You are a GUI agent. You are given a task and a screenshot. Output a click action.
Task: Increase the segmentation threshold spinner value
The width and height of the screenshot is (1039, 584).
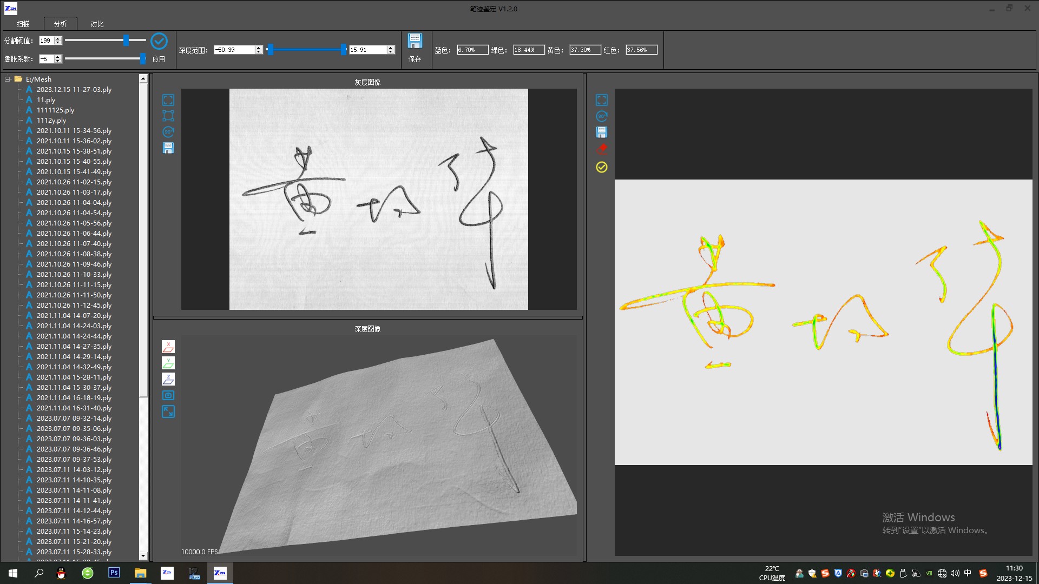[58, 38]
